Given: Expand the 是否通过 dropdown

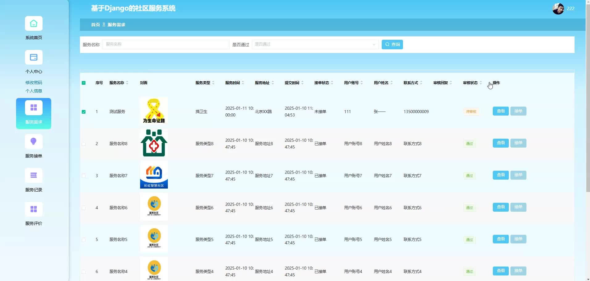Looking at the screenshot, I should [x=315, y=44].
